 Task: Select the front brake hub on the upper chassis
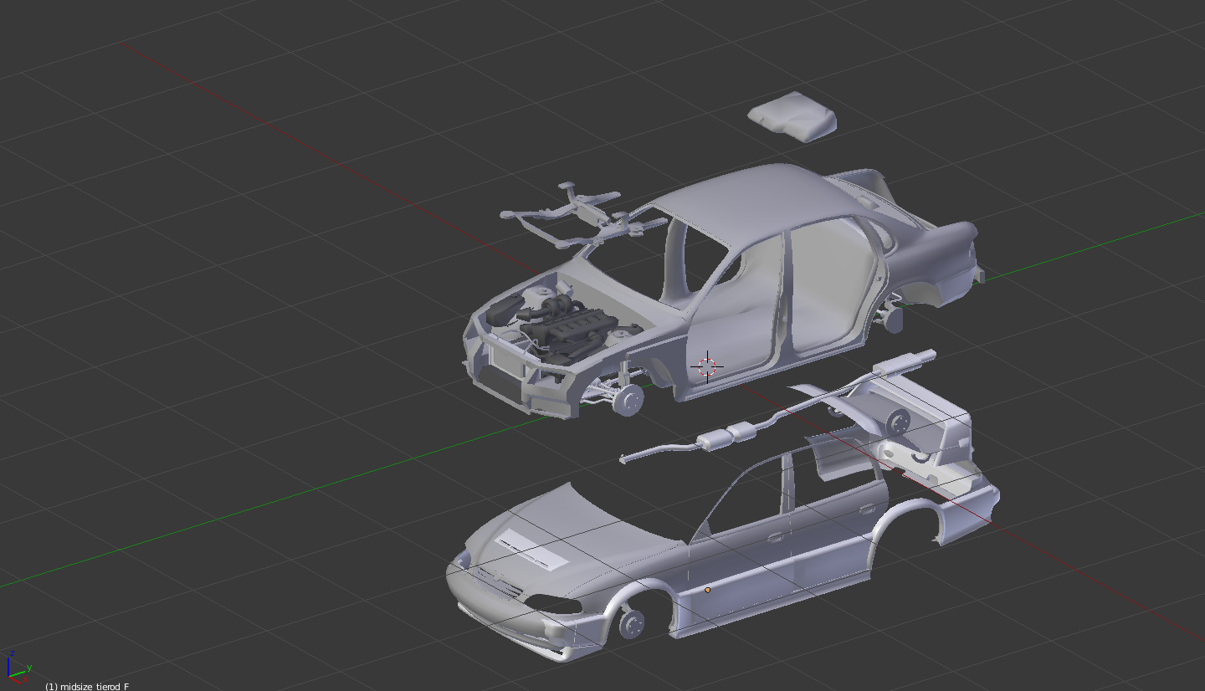click(627, 400)
